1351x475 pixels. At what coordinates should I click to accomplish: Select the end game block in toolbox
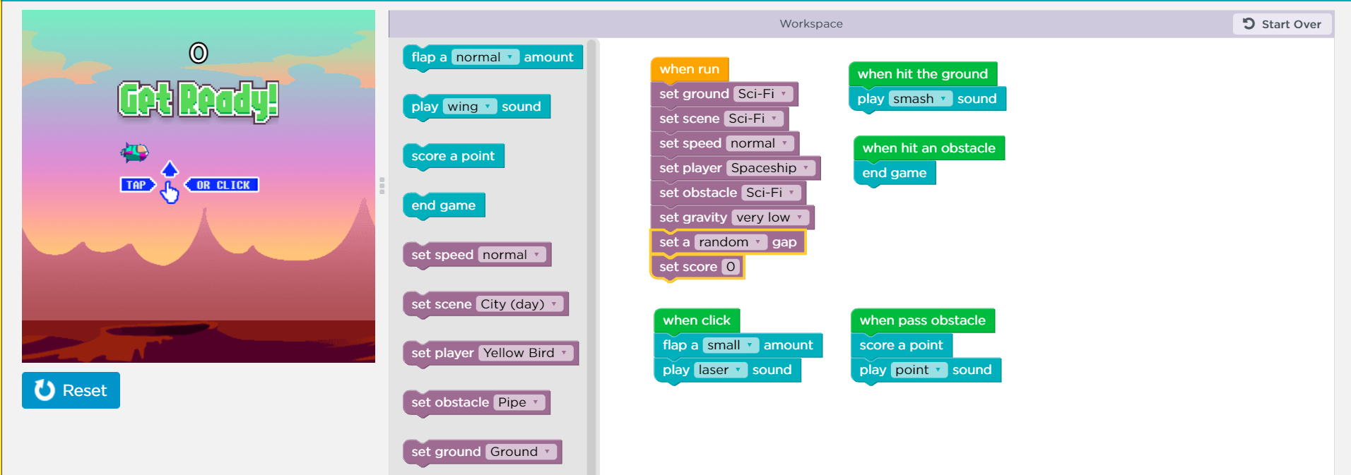point(444,205)
